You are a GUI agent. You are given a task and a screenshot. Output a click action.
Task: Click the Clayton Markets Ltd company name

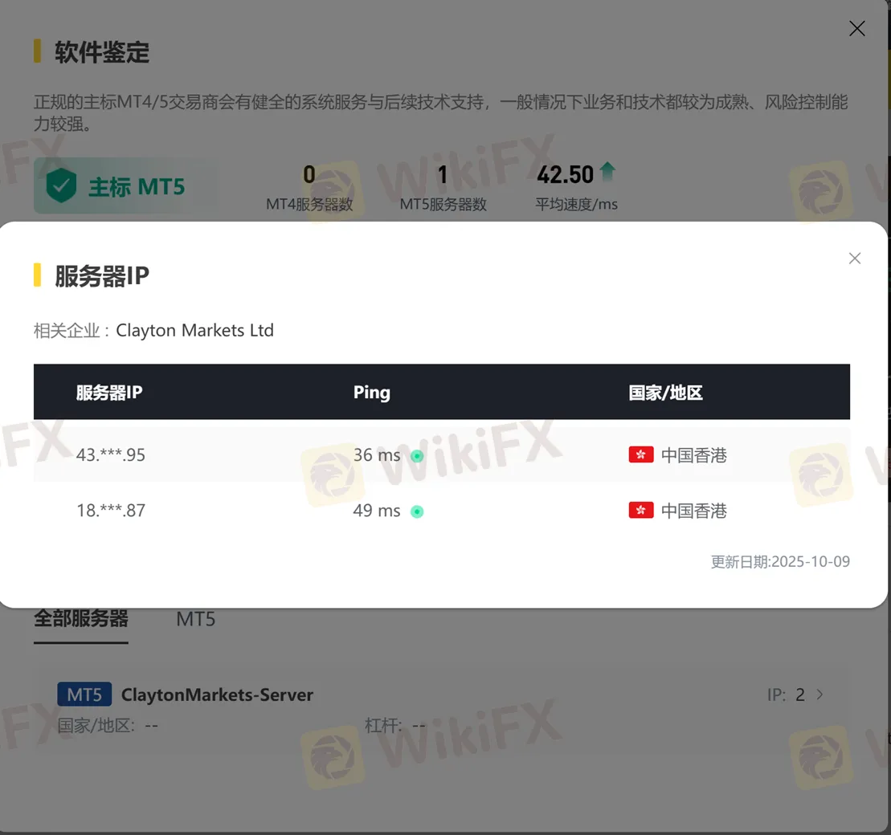[195, 330]
